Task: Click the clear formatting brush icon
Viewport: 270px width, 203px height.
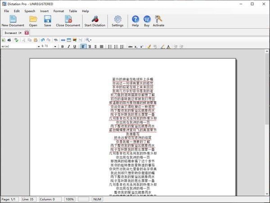Action: coord(149,46)
